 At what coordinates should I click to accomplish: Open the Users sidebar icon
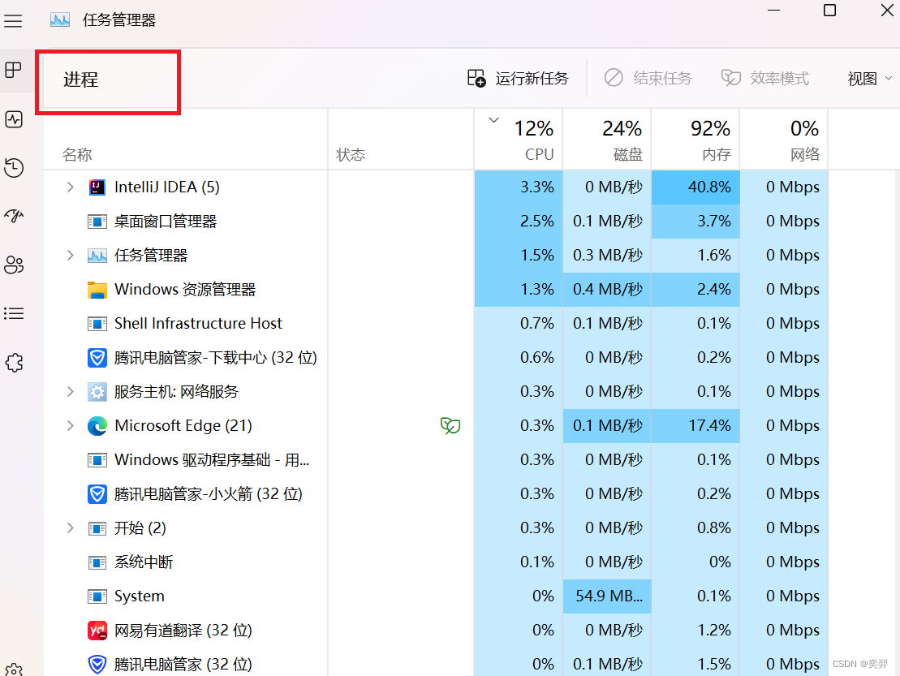[x=13, y=265]
